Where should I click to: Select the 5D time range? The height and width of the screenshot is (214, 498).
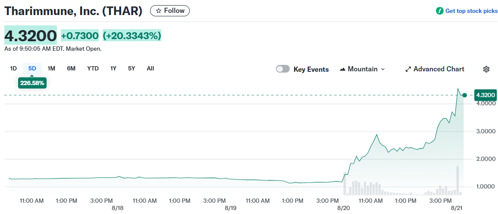[32, 68]
